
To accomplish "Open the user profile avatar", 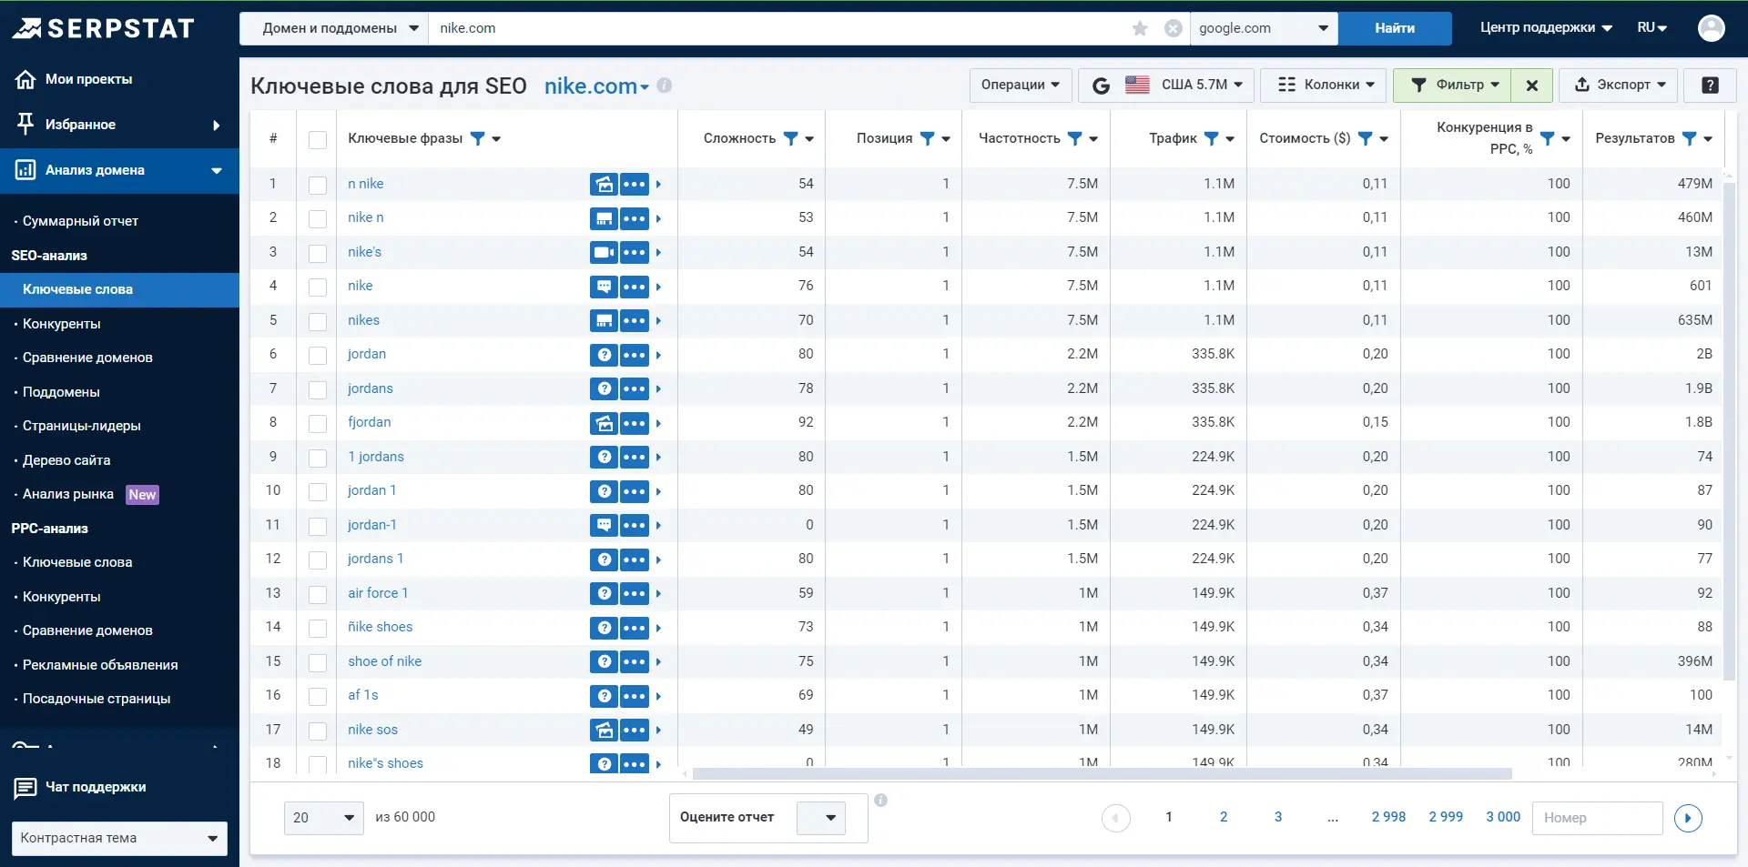I will coord(1711,28).
